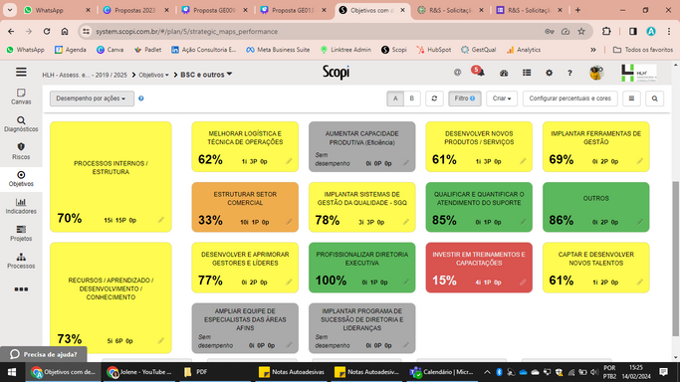Screen dimensions: 680x382
Task: Click the Scopi logo
Action: [x=337, y=73]
